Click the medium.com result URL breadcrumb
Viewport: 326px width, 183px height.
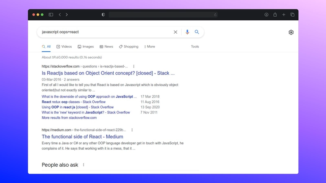[84, 130]
